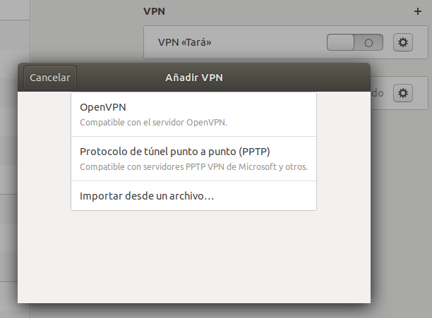
Task: Toggle the VPN «Tará» switch
Action: tap(354, 42)
